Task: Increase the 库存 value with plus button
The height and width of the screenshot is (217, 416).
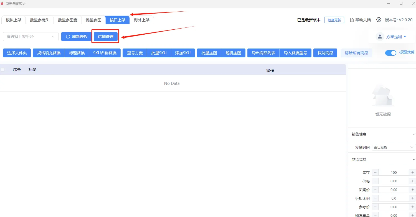Action: click(413, 172)
